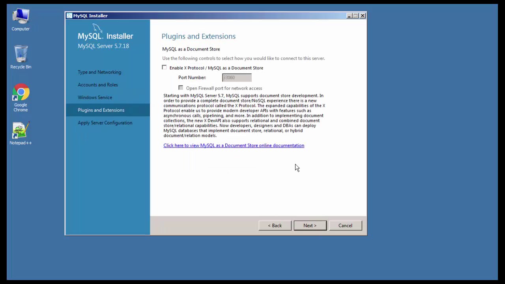Screen dimensions: 505x284
Task: Enable X Protocol / MySQL as a Document Store
Action: [x=164, y=67]
